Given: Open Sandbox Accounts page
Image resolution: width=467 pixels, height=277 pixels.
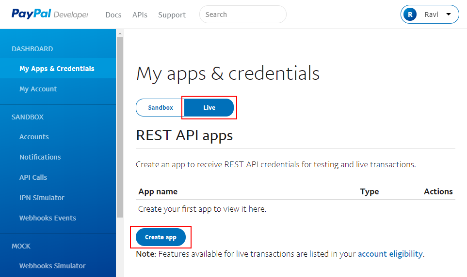Looking at the screenshot, I should 34,137.
